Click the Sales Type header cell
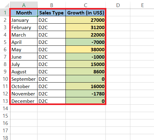 click(x=51, y=13)
